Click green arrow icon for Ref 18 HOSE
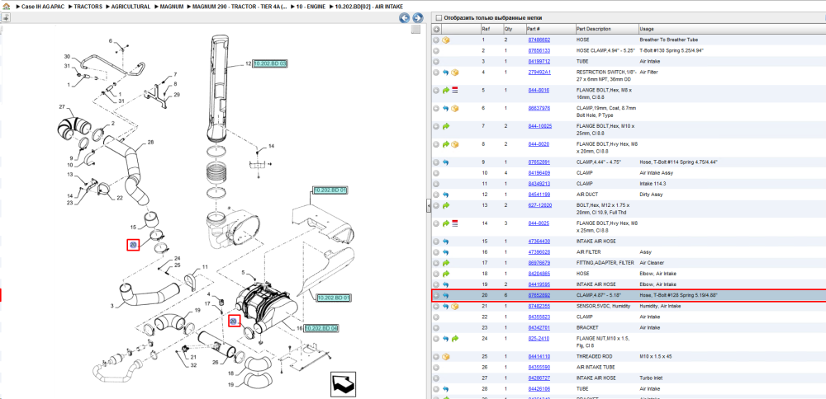 pos(446,274)
